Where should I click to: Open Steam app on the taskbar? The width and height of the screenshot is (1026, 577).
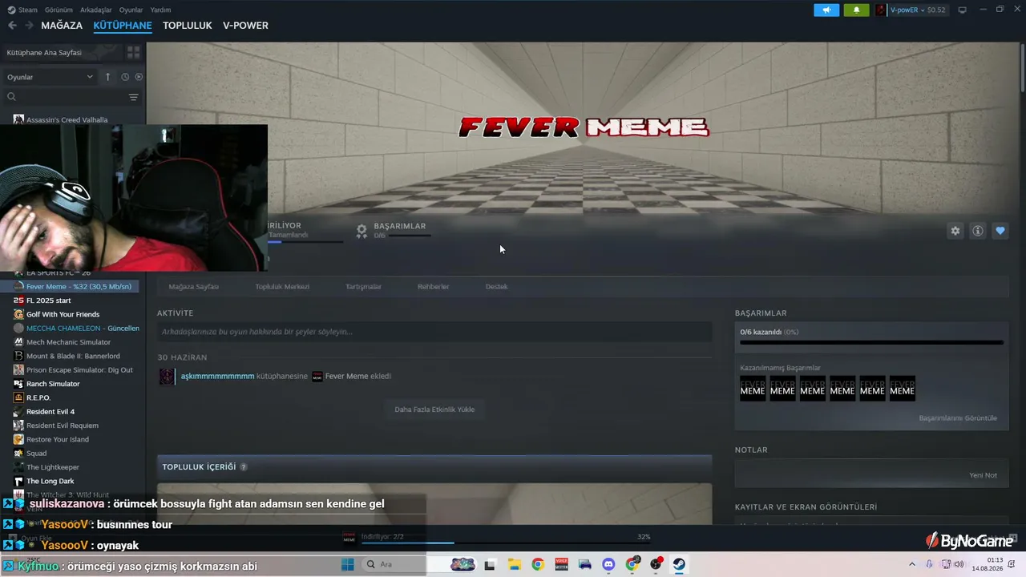679,564
